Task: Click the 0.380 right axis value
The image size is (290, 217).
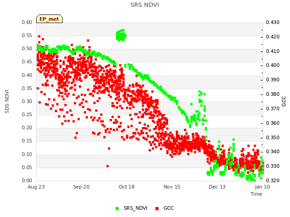Action: pos(273,94)
